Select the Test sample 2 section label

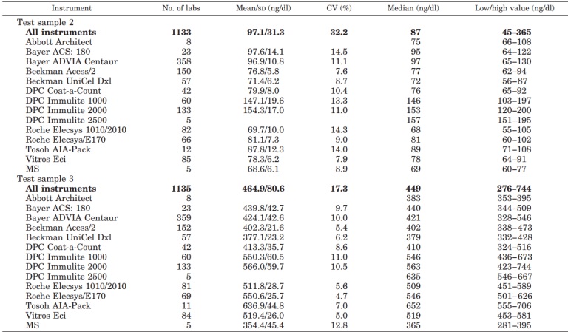(x=47, y=24)
